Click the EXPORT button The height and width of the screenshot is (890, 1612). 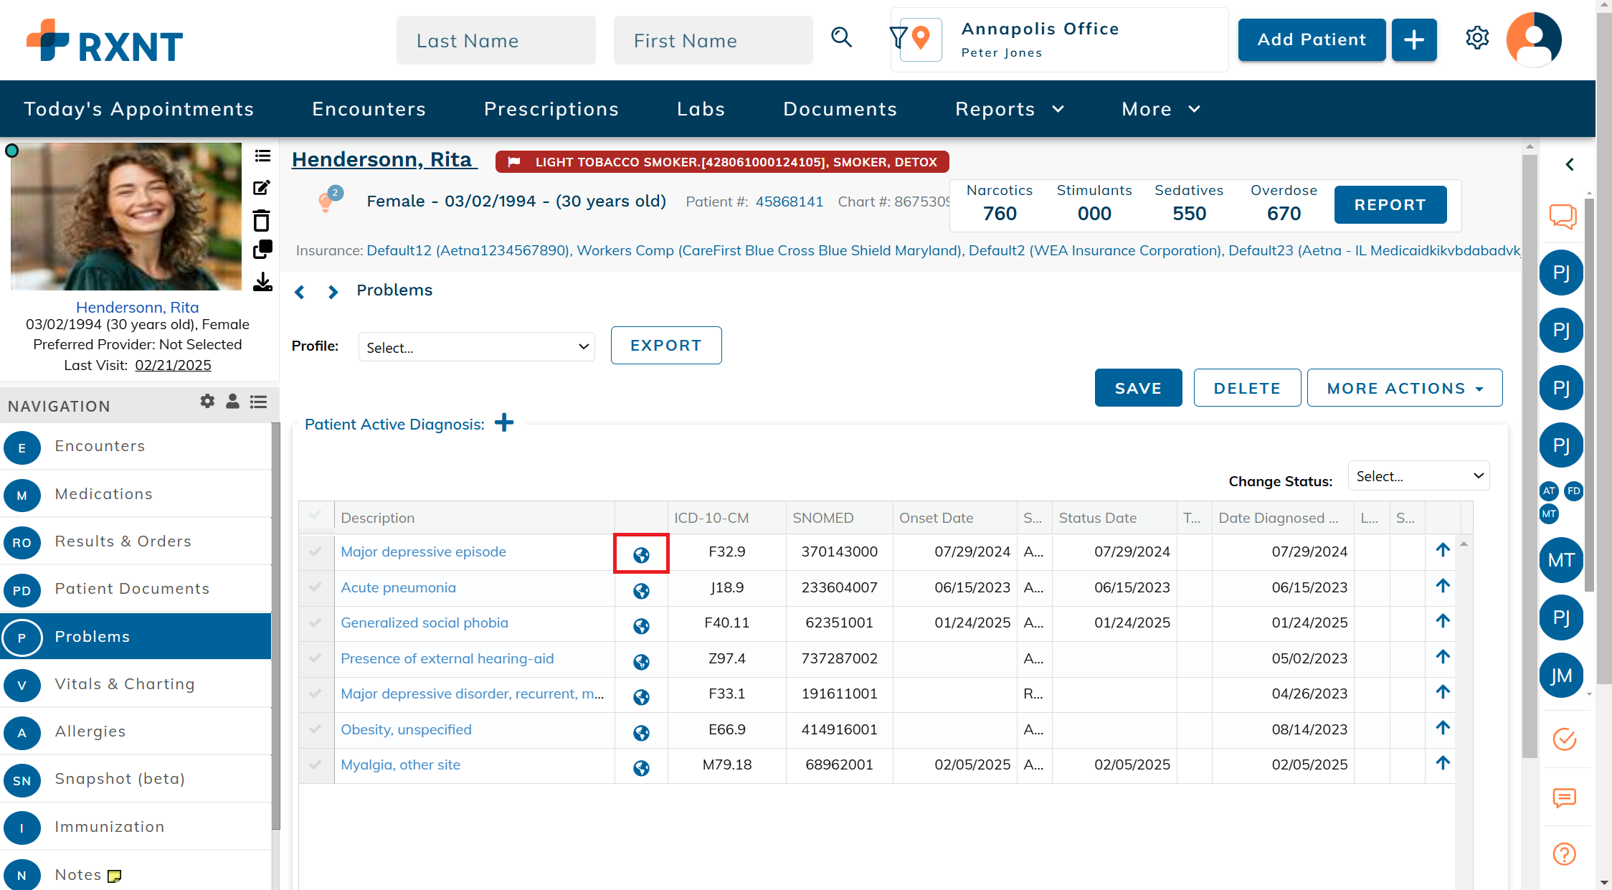tap(665, 346)
